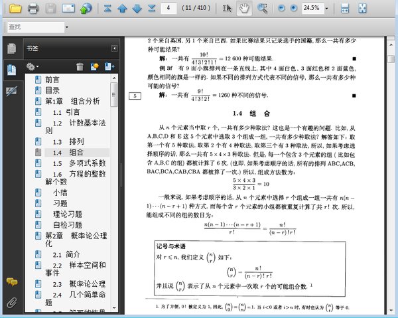This screenshot has height=318, width=398.
Task: Open the attachments paperclip panel
Action: pyautogui.click(x=12, y=303)
